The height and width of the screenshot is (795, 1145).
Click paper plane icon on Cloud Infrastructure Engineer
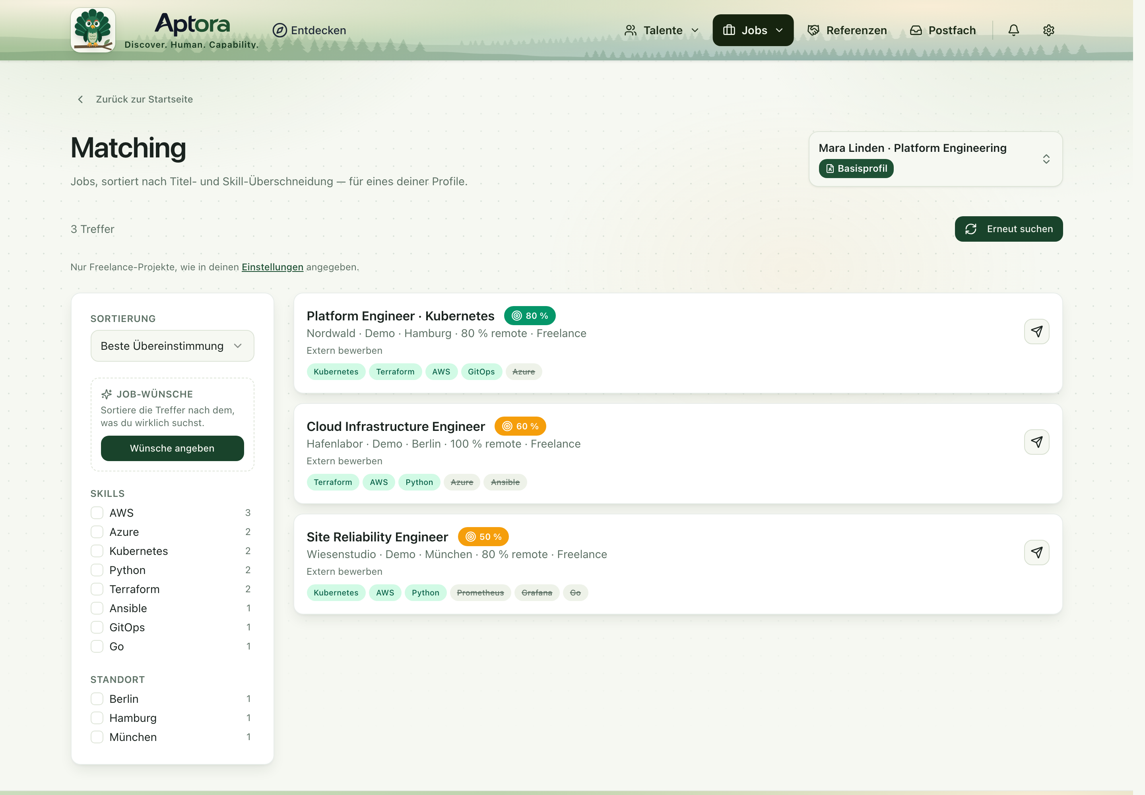[1036, 442]
